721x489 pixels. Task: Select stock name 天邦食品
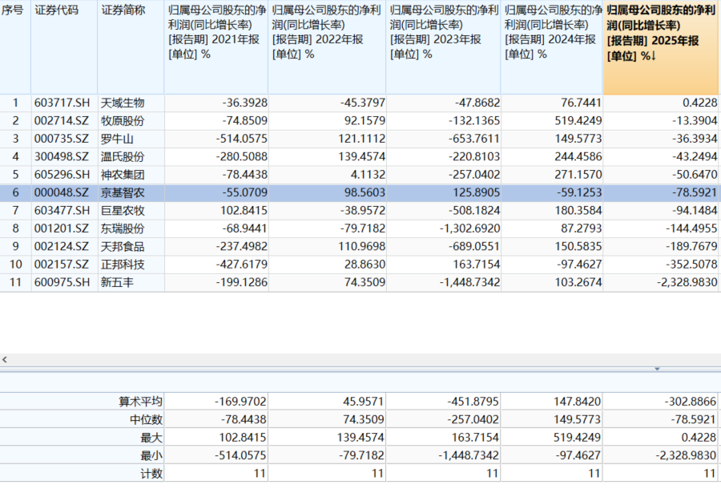pos(123,246)
